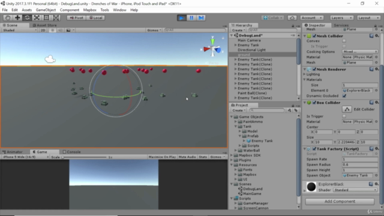Click Stats button in Game view

pos(203,157)
